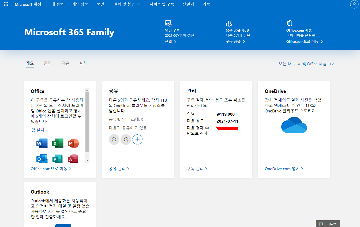
Task: Click the Excel app icon
Action: (x=58, y=143)
